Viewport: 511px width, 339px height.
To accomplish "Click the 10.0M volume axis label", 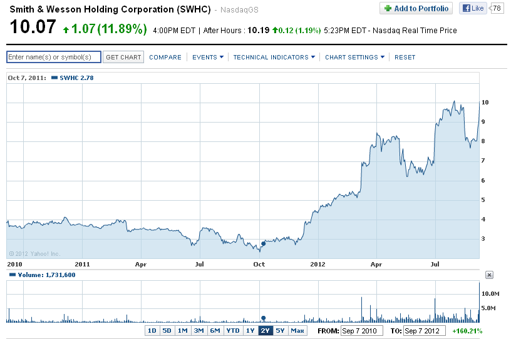I will tap(490, 294).
